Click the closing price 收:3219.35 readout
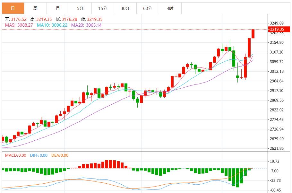The image size is (292, 193). coord(92,19)
